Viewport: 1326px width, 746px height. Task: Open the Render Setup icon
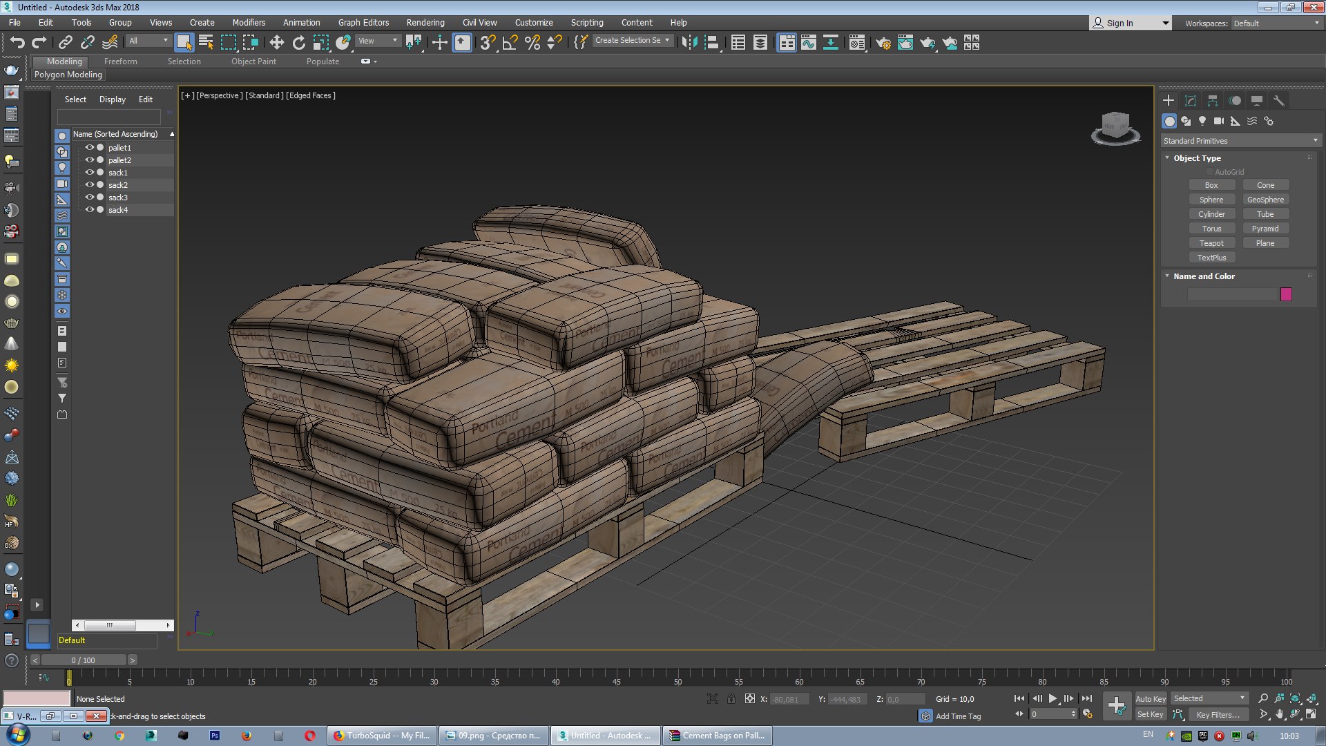tap(883, 43)
